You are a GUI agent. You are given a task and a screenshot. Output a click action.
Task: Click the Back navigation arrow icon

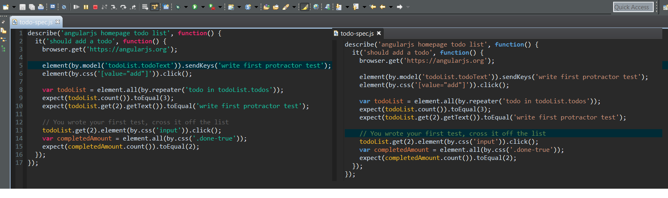[x=382, y=7]
